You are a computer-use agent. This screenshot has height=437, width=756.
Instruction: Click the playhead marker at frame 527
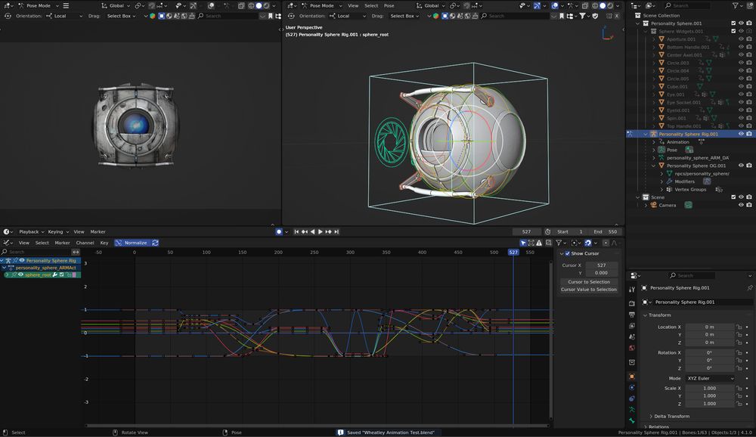click(x=513, y=252)
